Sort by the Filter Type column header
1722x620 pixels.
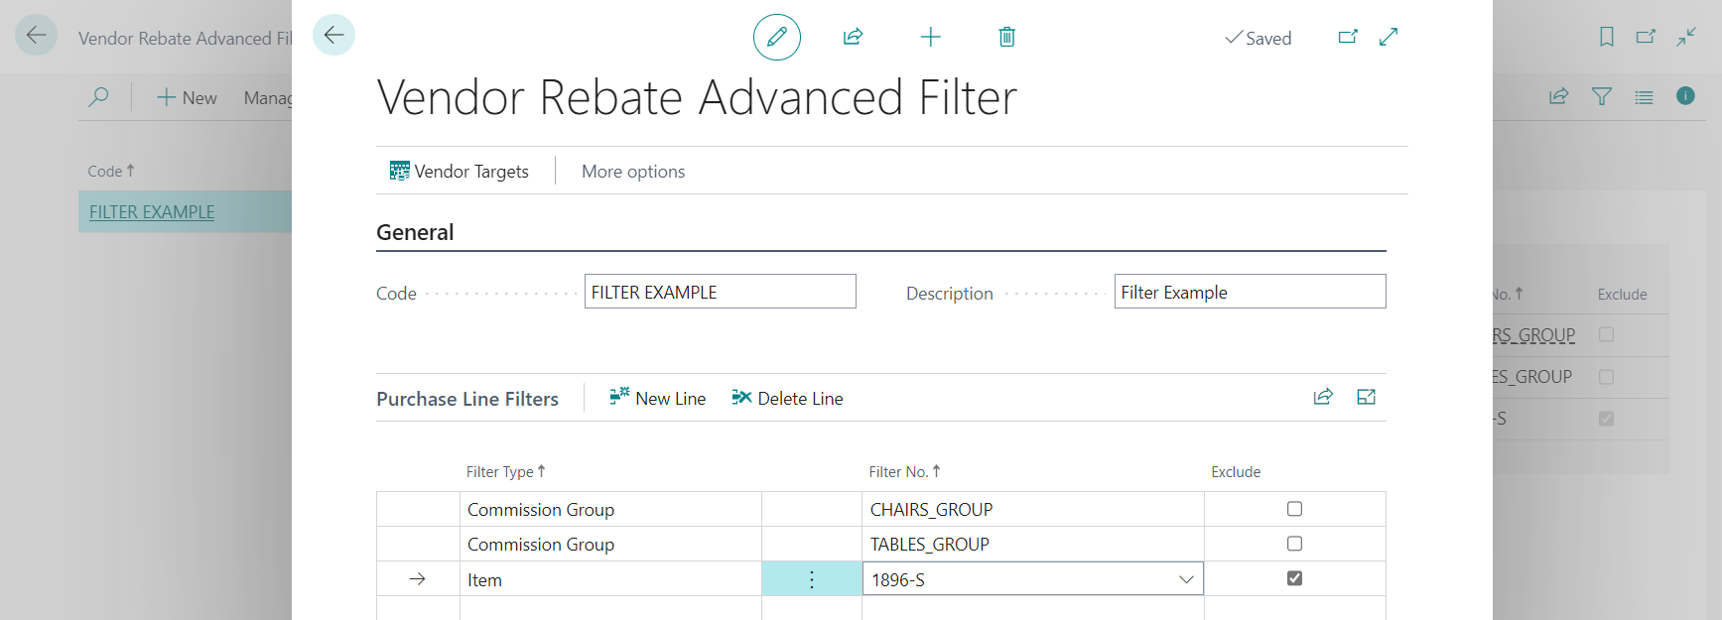pos(506,472)
